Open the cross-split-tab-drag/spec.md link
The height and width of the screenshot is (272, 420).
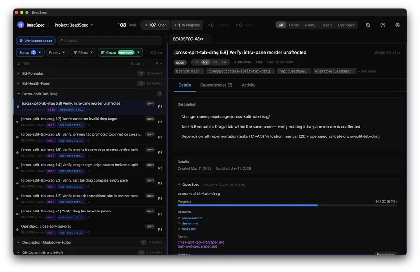pyautogui.click(x=201, y=242)
